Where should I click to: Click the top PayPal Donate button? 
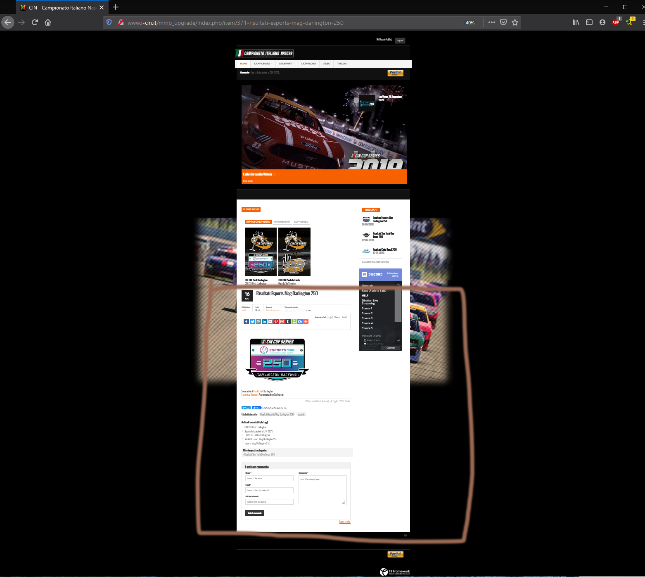(395, 73)
